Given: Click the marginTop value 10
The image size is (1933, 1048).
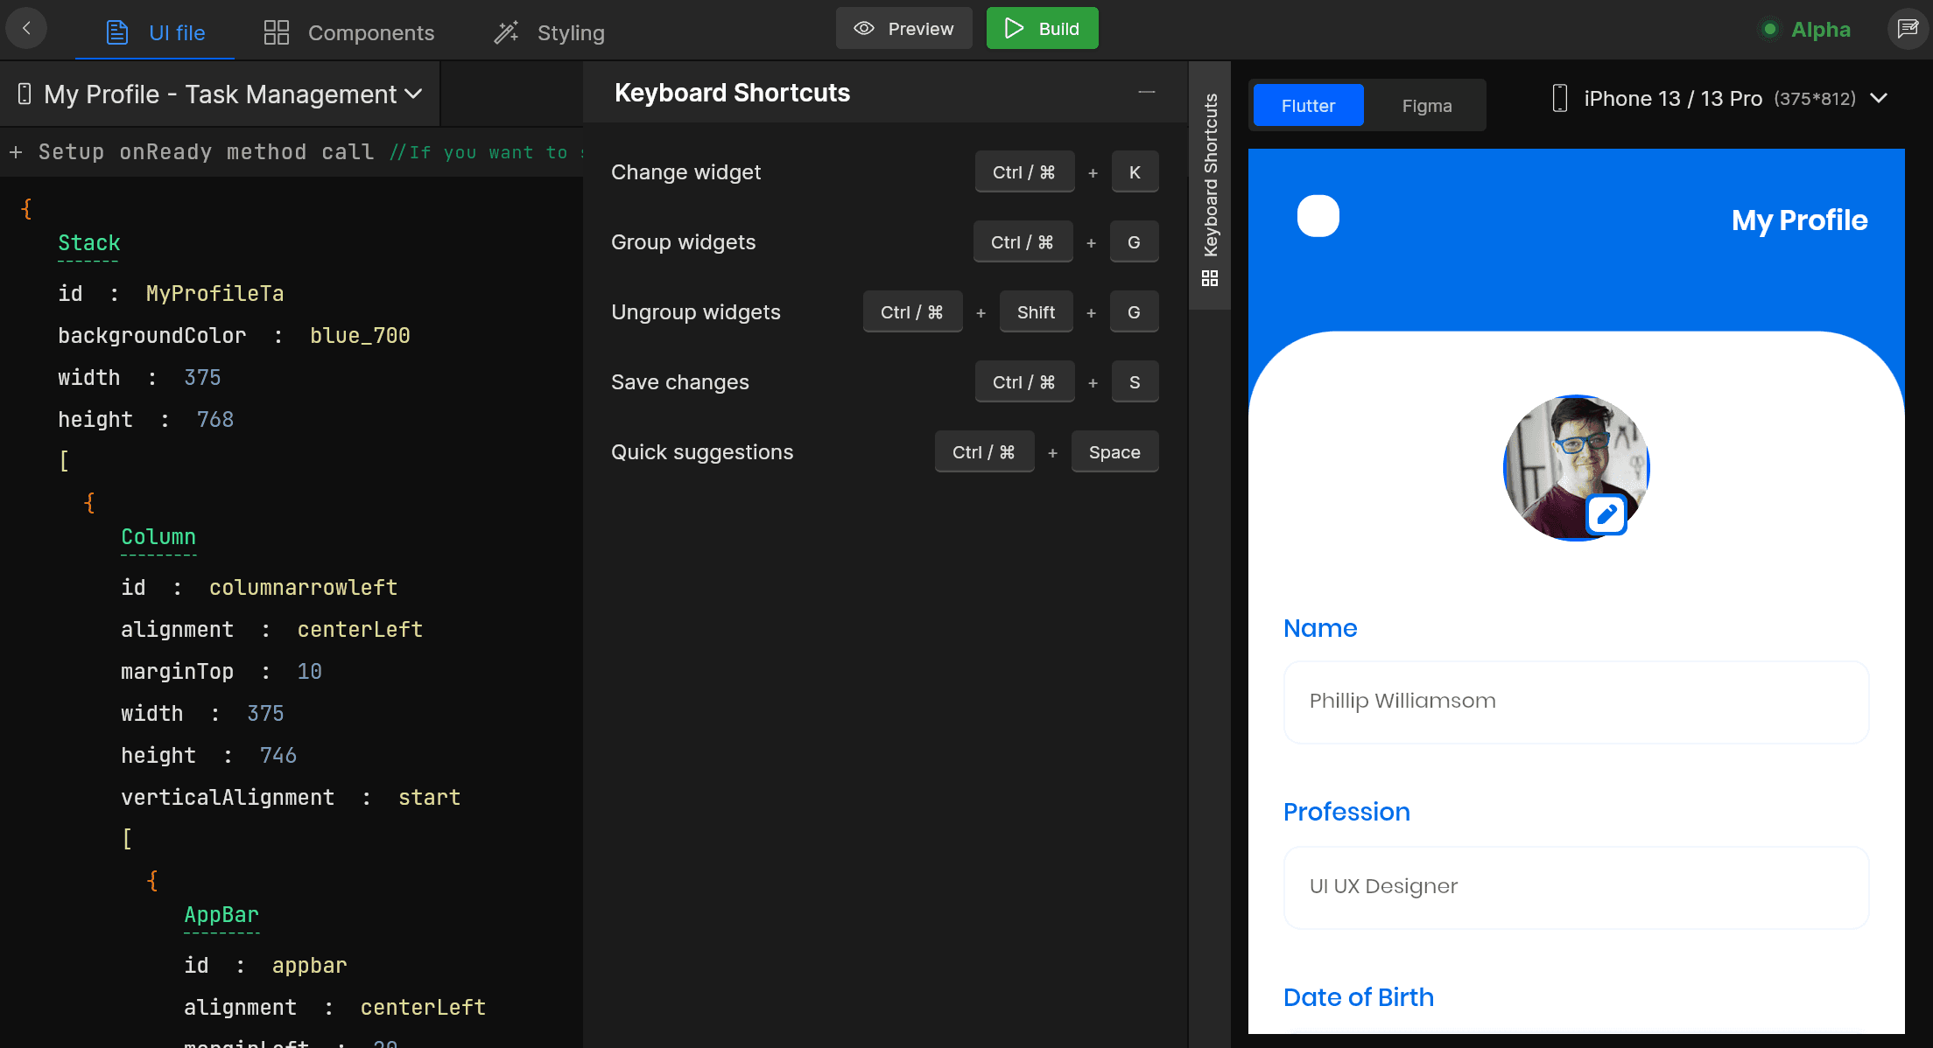Looking at the screenshot, I should [x=309, y=671].
